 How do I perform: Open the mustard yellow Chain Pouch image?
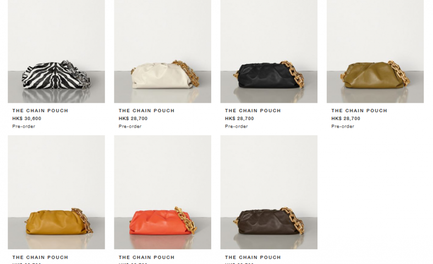click(56, 192)
